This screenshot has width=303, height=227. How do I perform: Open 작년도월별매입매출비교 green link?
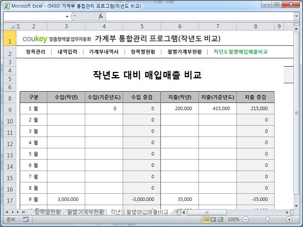click(x=241, y=52)
